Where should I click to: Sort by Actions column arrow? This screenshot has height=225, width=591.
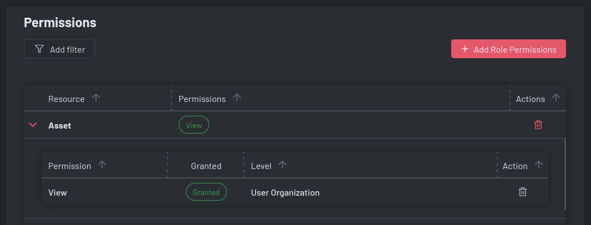coord(555,98)
